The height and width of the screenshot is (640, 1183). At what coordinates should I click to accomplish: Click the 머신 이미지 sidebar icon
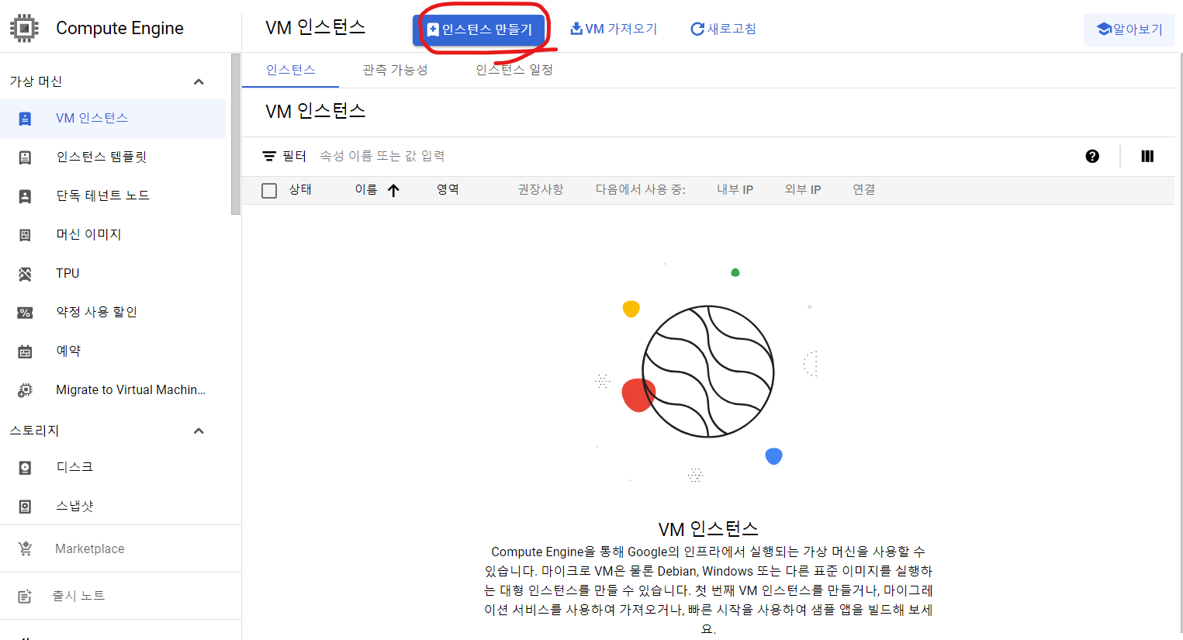[25, 235]
